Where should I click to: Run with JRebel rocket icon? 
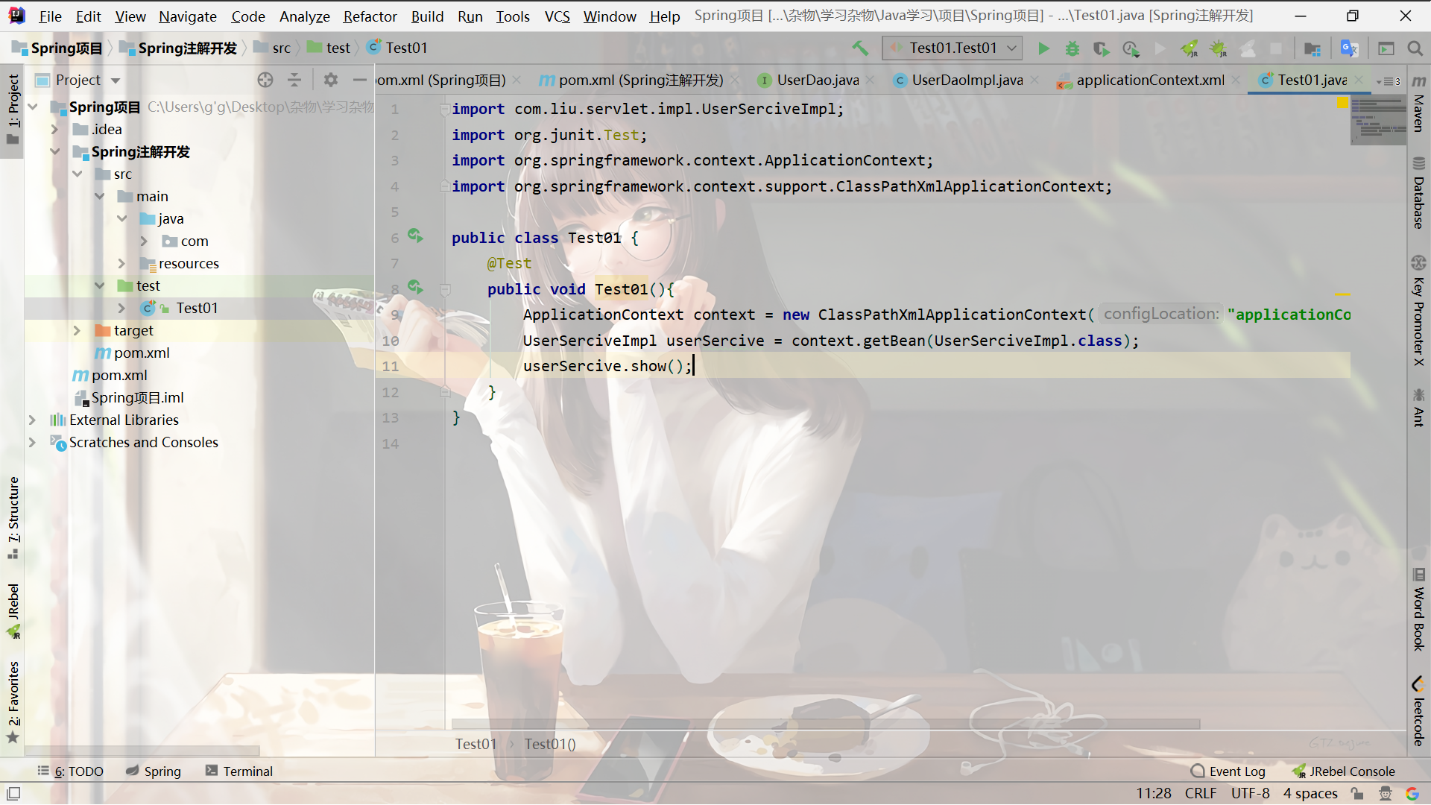(1190, 48)
